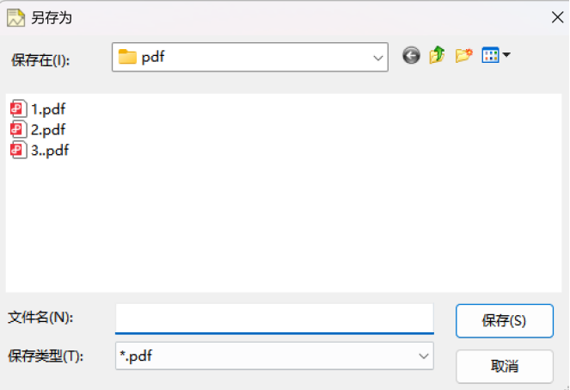Open the 保存类型 *.pdf dropdown

click(274, 356)
